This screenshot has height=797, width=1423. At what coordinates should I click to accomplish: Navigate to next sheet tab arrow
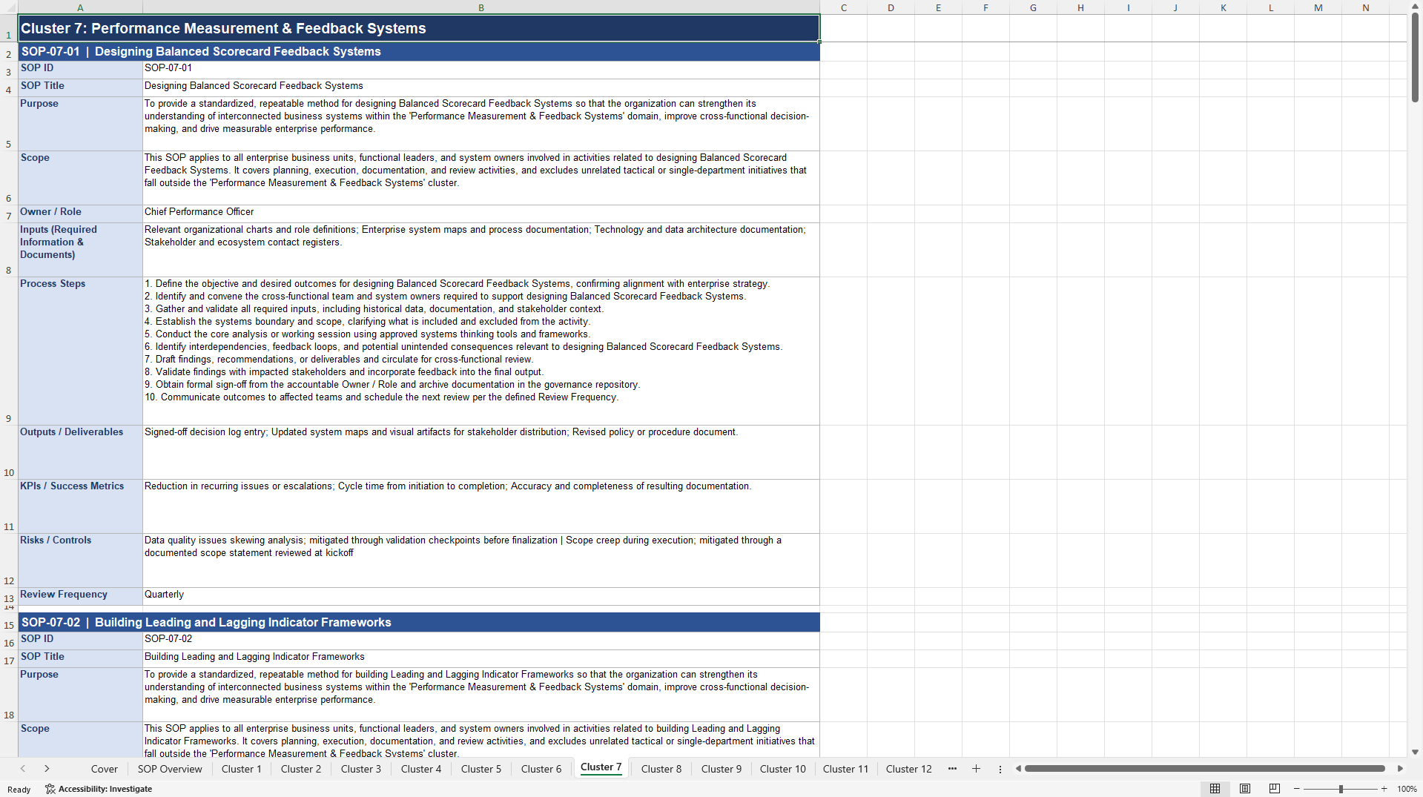(47, 769)
